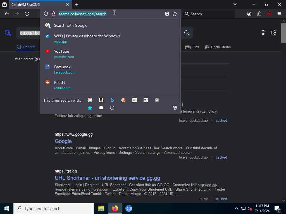Open the Auto-detect (pl) language selector
This screenshot has width=286, height=214.
click(27, 59)
